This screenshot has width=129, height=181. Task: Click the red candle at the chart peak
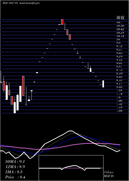coord(62,22)
